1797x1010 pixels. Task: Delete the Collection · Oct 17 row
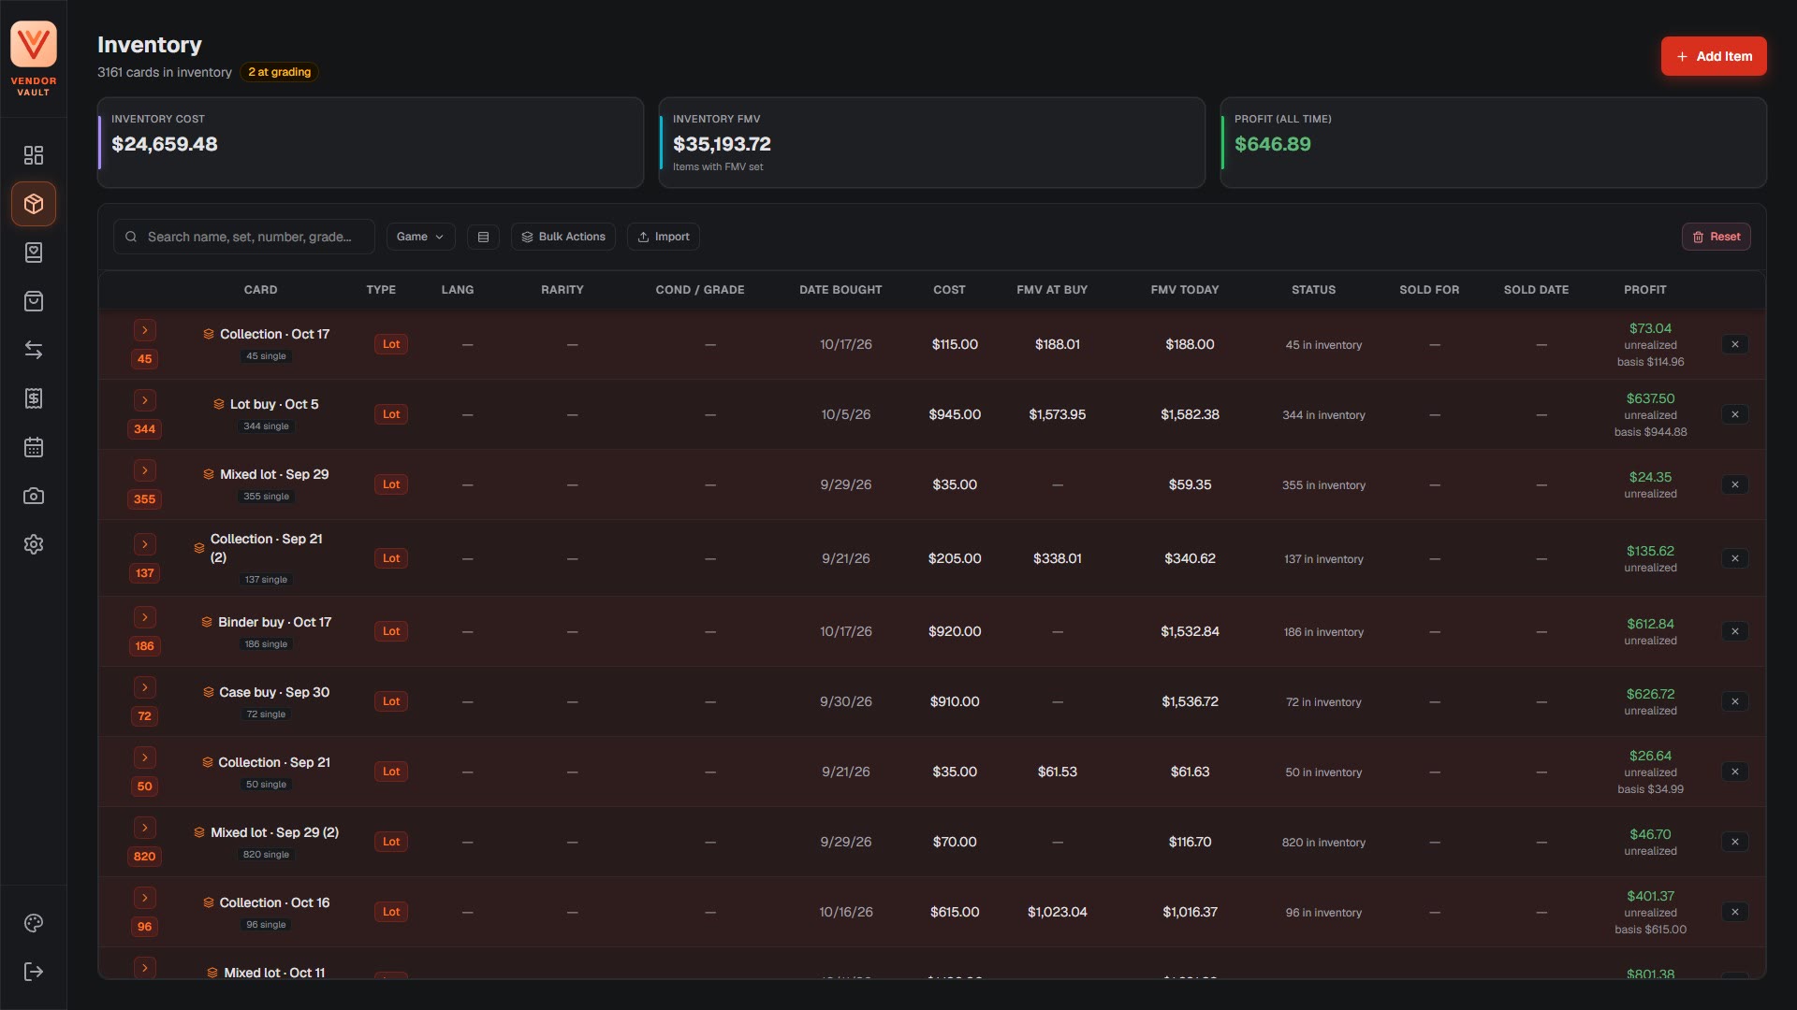1734,344
